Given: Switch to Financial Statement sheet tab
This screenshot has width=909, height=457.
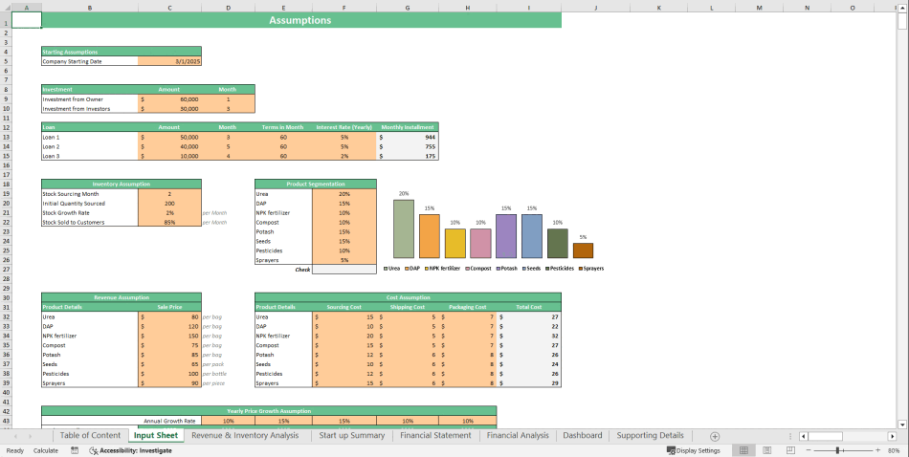Looking at the screenshot, I should 434,436.
